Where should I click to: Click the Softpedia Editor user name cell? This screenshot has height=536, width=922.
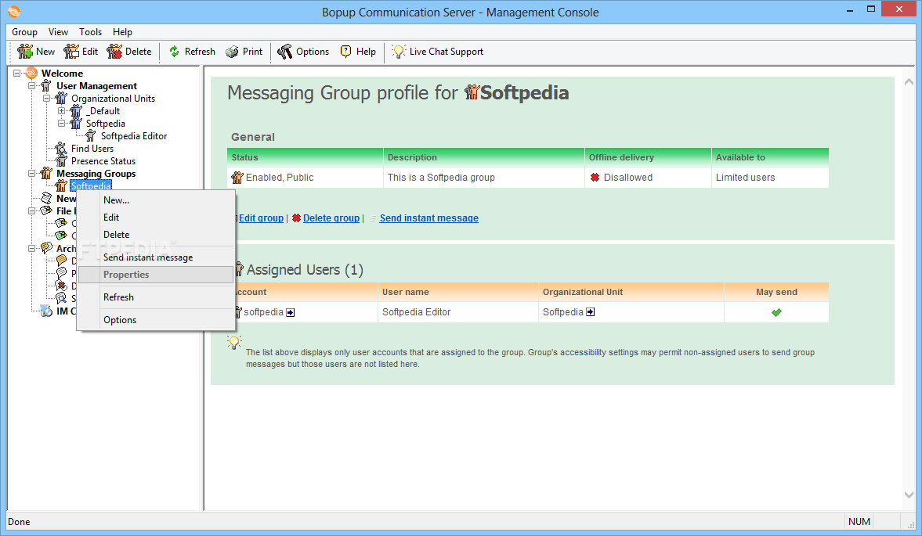click(x=458, y=312)
